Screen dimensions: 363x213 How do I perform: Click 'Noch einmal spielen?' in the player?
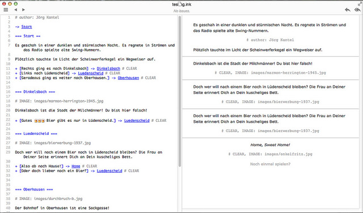270,164
